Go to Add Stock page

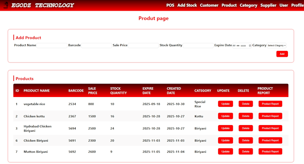pos(187,5)
